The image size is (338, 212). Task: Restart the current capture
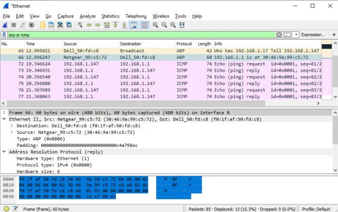23,25
